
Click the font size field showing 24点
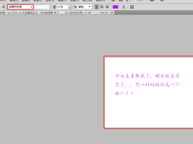tap(62, 7)
